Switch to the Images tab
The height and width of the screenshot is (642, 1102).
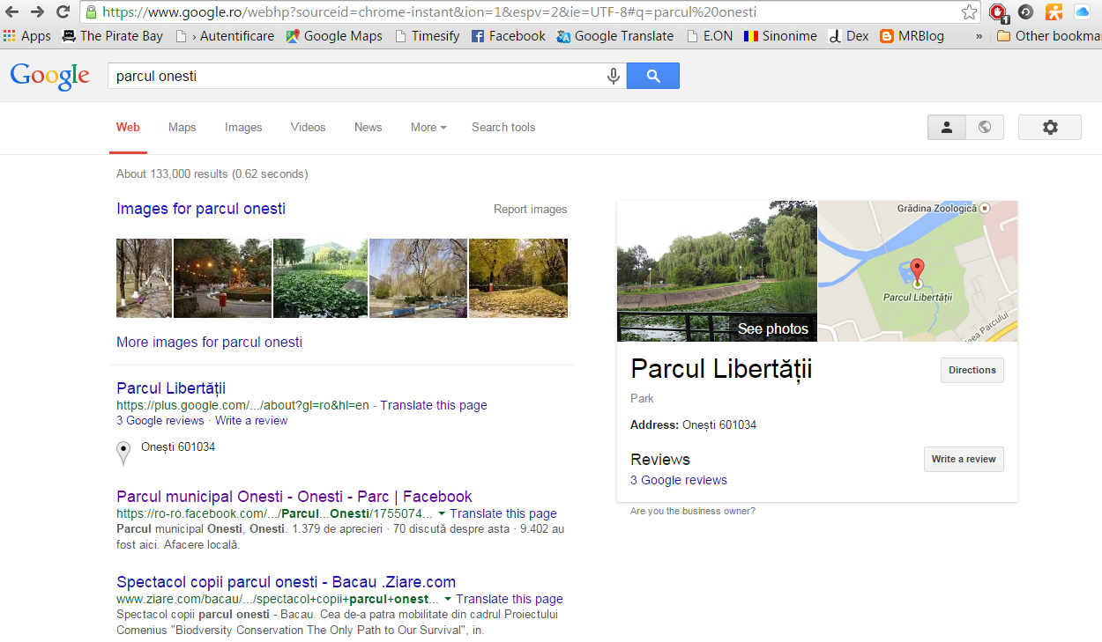click(x=243, y=128)
